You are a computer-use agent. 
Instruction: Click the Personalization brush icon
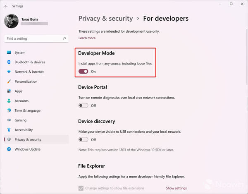(x=9, y=81)
